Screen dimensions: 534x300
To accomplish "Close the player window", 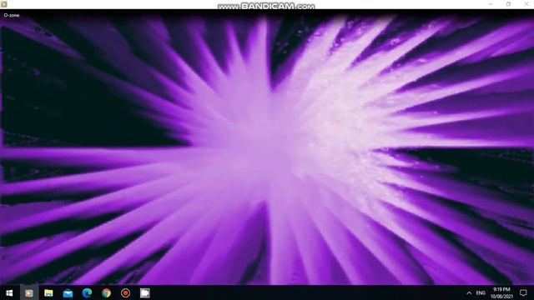I will (526, 4).
